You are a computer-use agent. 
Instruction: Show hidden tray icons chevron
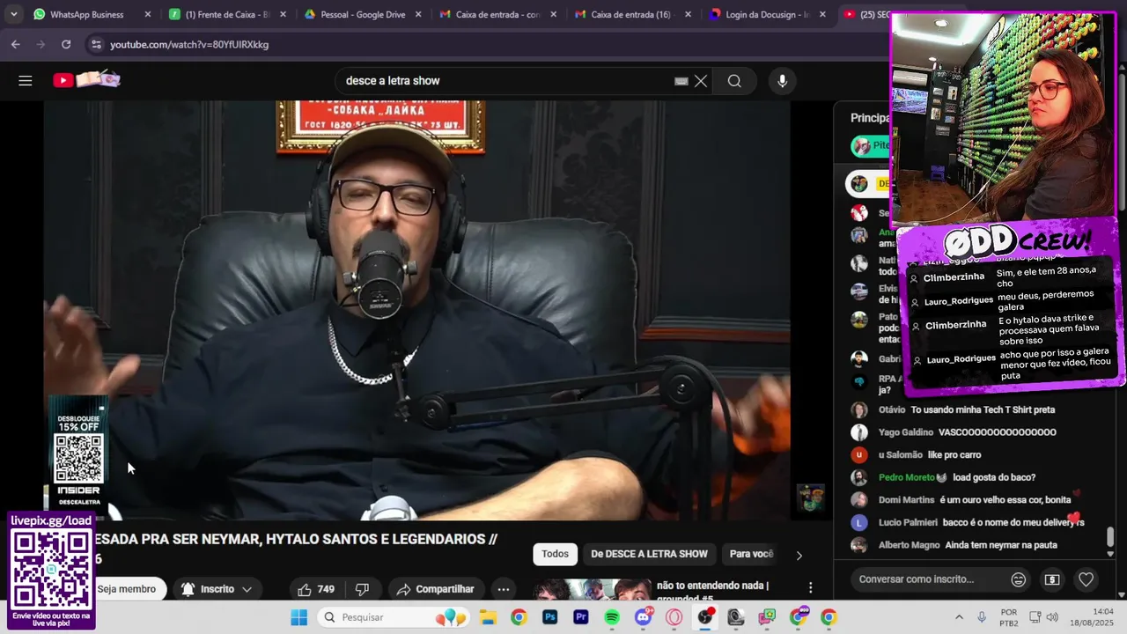[x=960, y=617]
